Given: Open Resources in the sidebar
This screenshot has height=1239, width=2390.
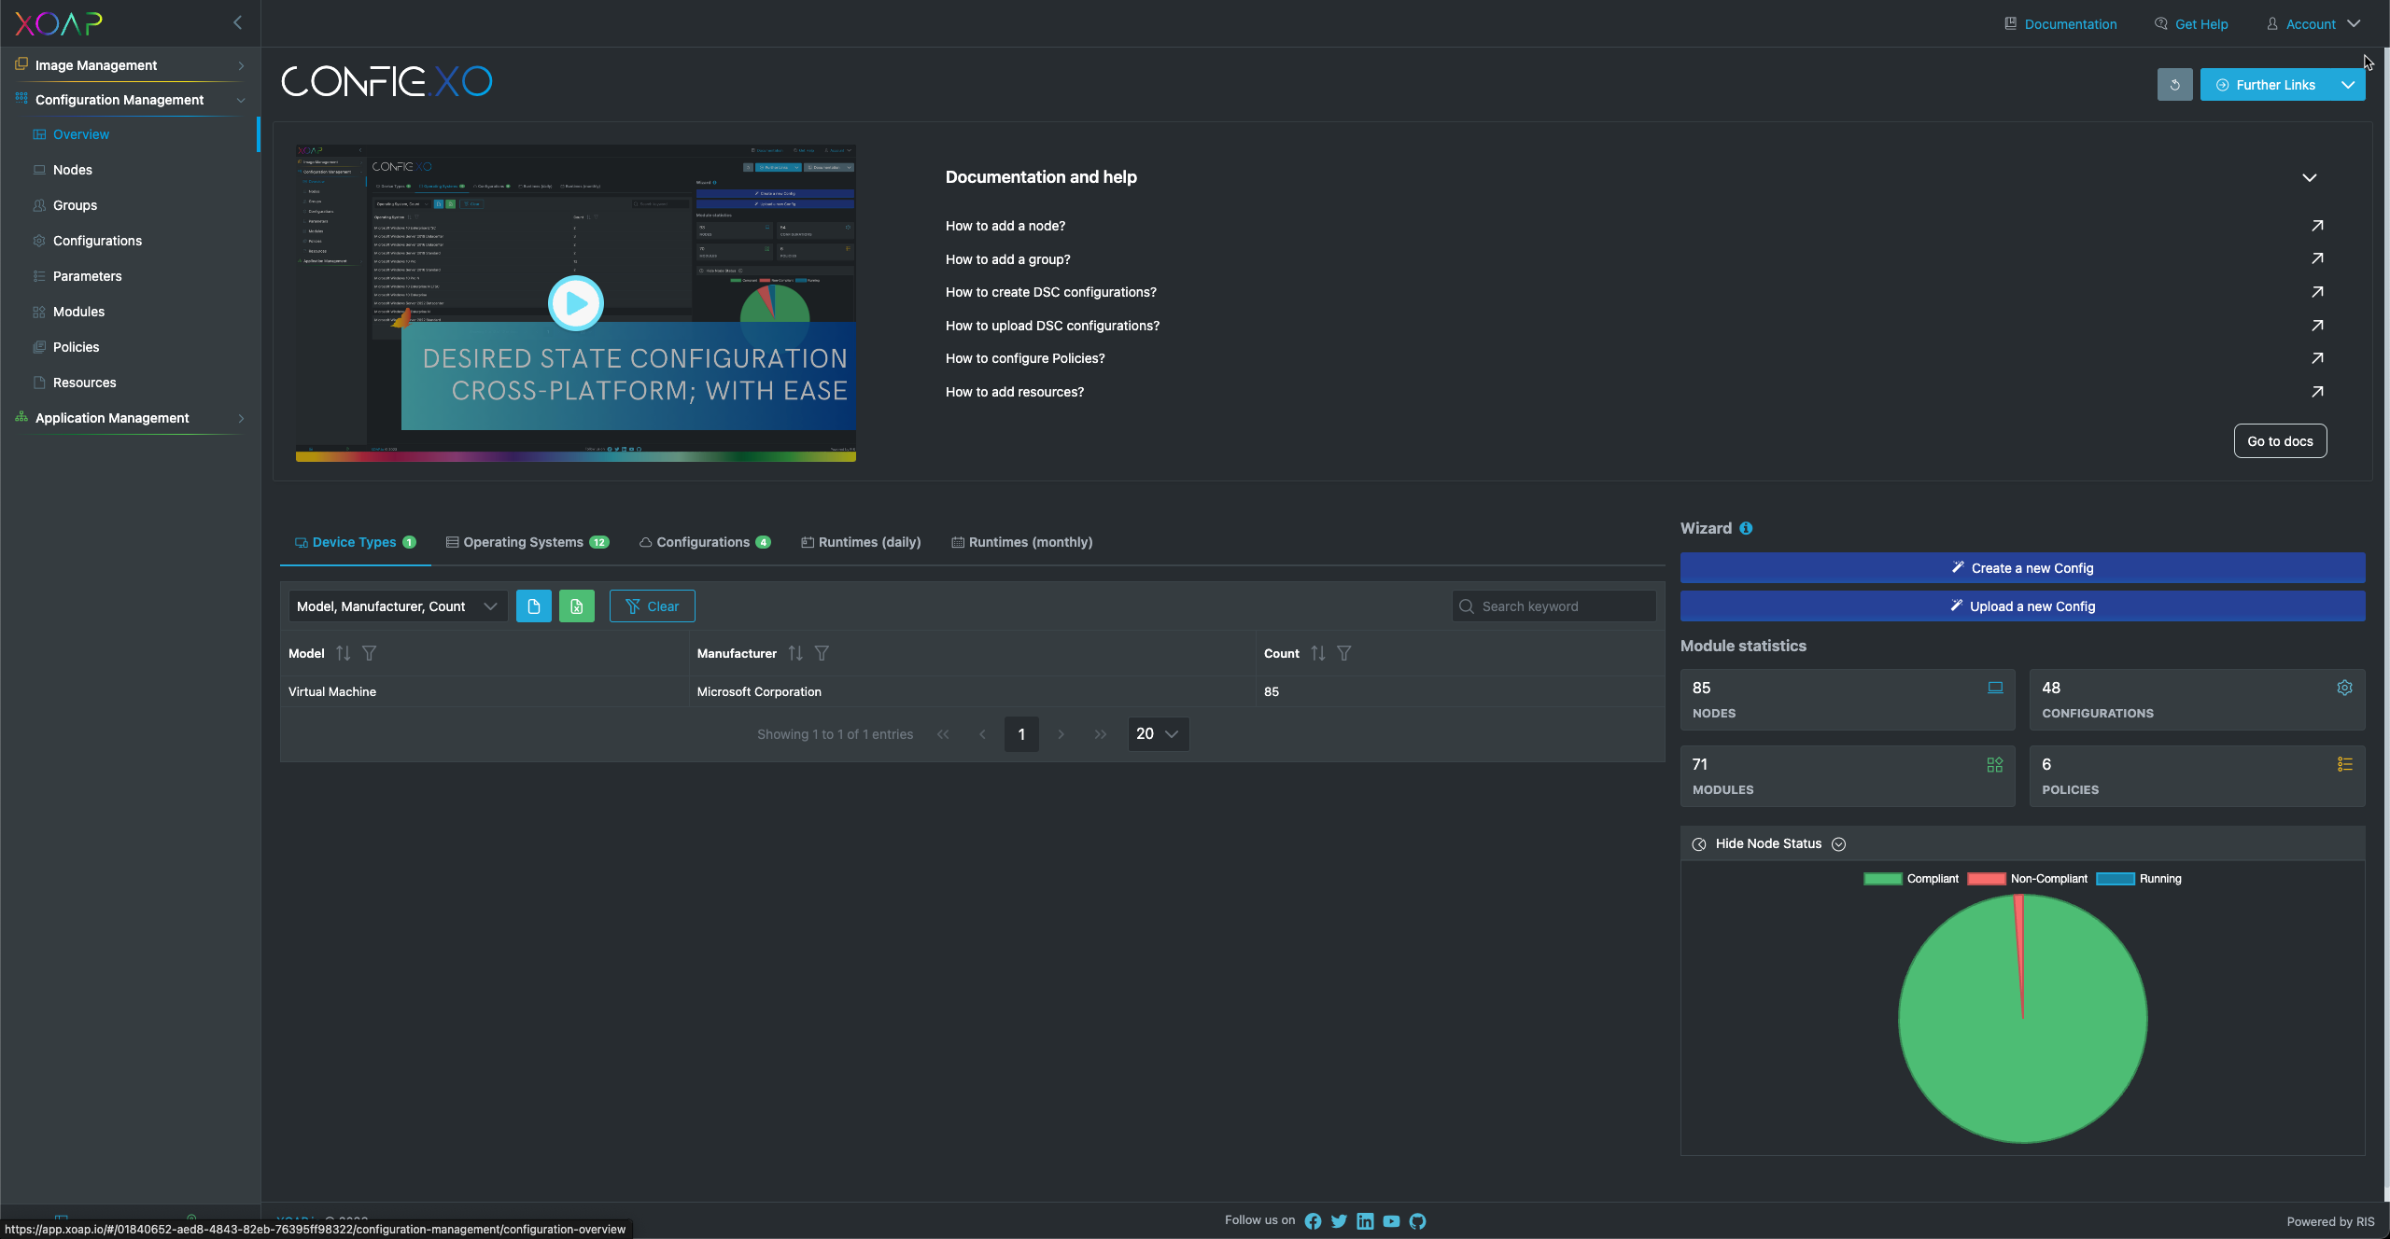Looking at the screenshot, I should [84, 383].
